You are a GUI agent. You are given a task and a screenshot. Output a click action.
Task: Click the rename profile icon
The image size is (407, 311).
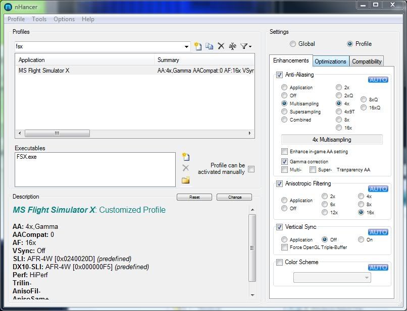pos(232,46)
